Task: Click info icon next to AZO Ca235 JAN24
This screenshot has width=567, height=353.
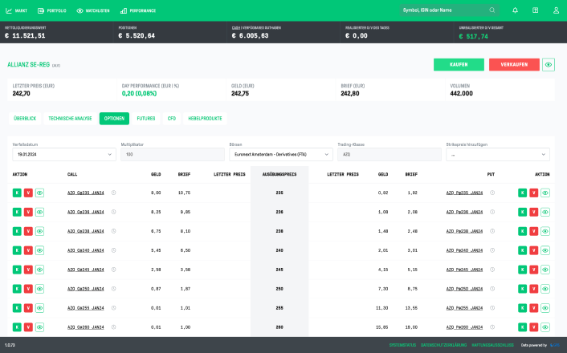Action: point(113,193)
